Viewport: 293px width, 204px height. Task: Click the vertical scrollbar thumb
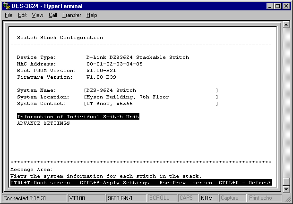click(x=285, y=181)
